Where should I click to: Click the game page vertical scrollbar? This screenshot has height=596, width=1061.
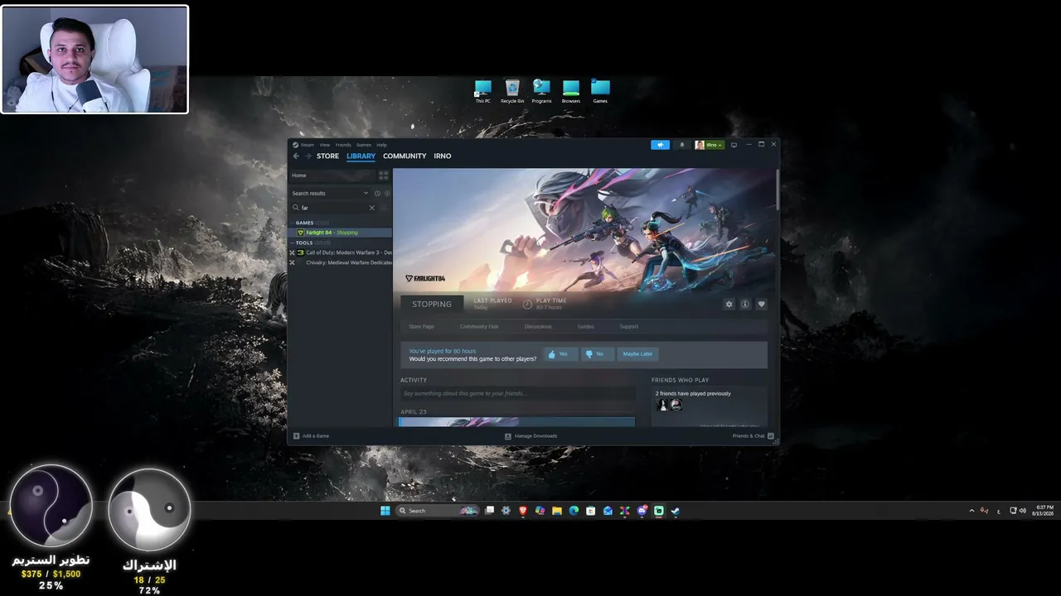click(777, 190)
